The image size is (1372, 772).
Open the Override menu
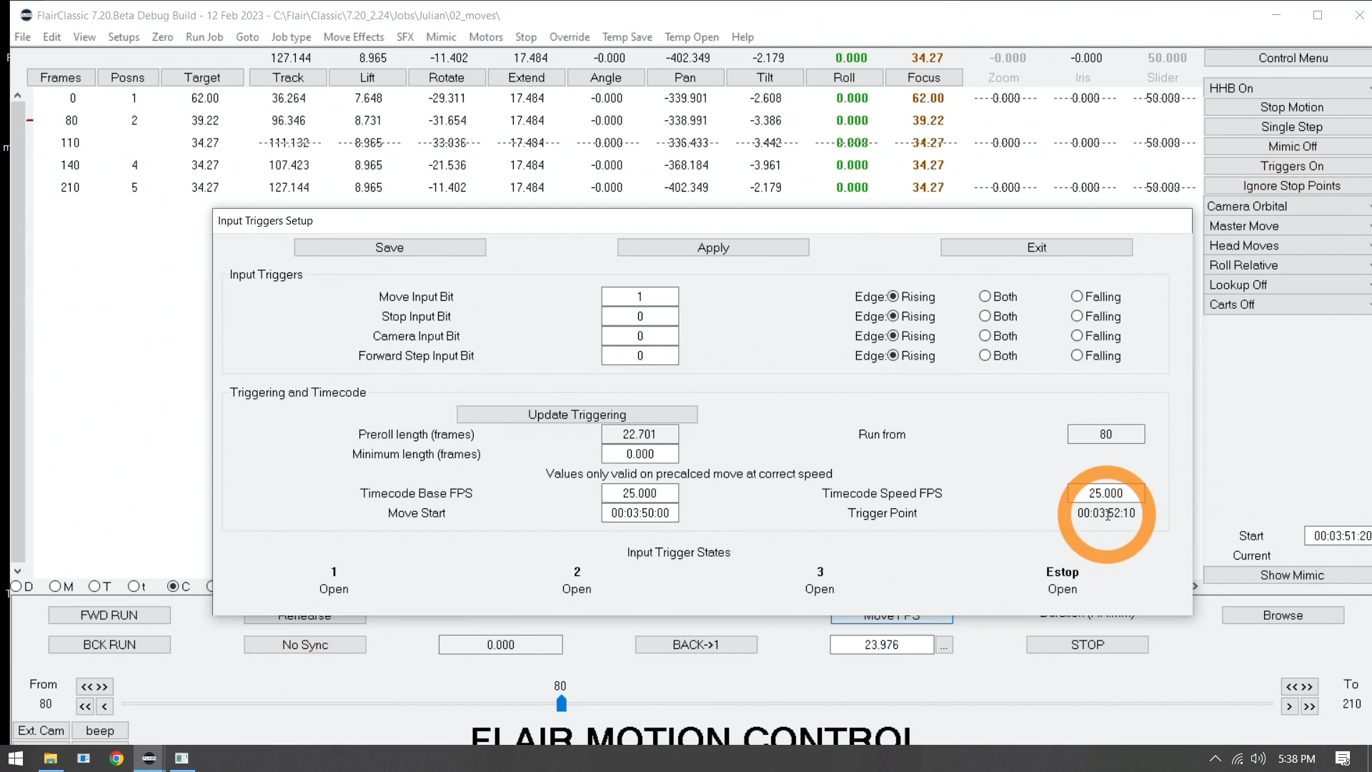pyautogui.click(x=570, y=37)
